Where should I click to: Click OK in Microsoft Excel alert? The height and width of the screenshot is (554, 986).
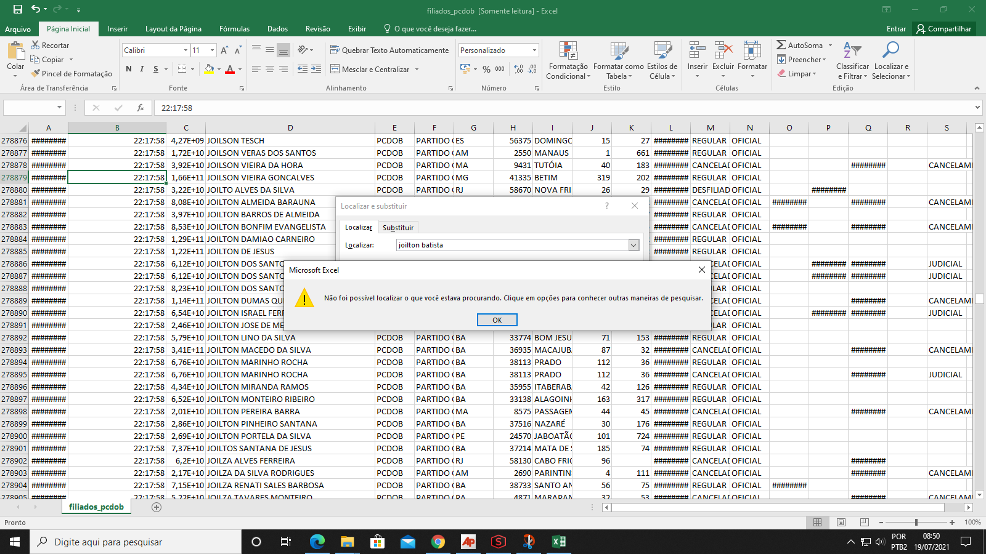click(x=497, y=320)
